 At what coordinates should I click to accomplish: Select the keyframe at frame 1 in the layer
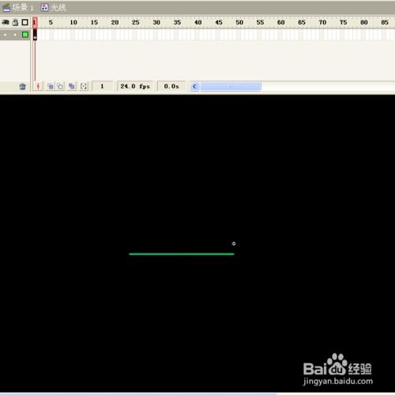(35, 35)
